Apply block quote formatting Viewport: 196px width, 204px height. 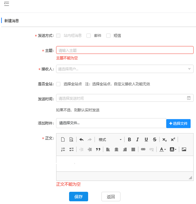98,149
